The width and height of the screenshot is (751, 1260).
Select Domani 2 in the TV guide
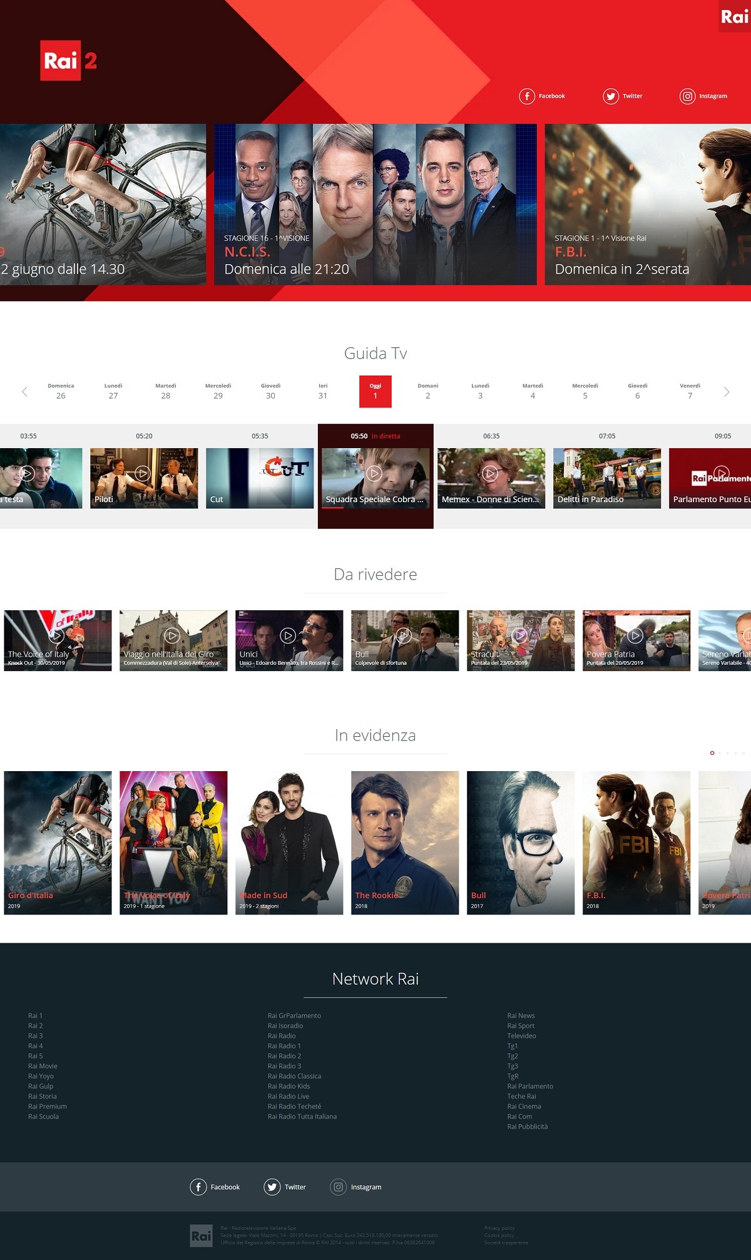[428, 391]
